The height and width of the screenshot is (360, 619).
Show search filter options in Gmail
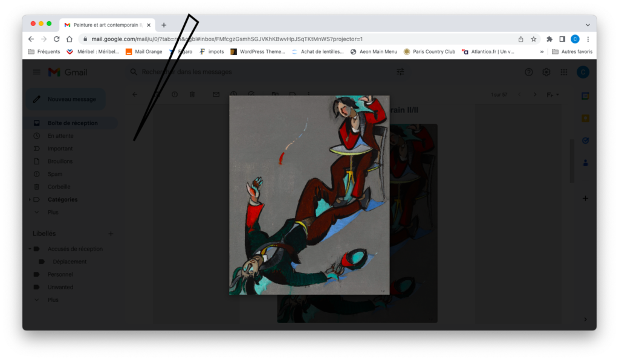coord(400,72)
